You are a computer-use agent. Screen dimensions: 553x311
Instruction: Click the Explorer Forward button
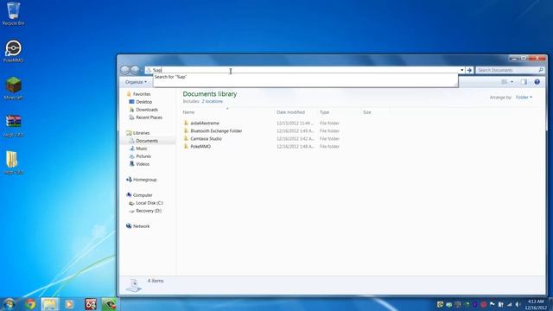click(135, 70)
